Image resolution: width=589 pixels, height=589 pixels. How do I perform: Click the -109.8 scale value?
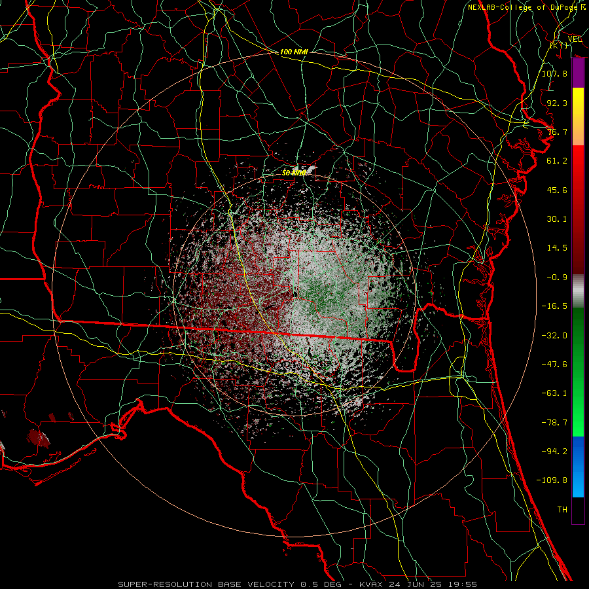[552, 480]
